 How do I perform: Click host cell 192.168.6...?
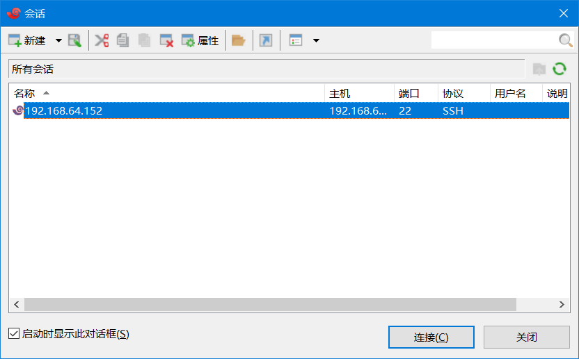click(x=358, y=110)
